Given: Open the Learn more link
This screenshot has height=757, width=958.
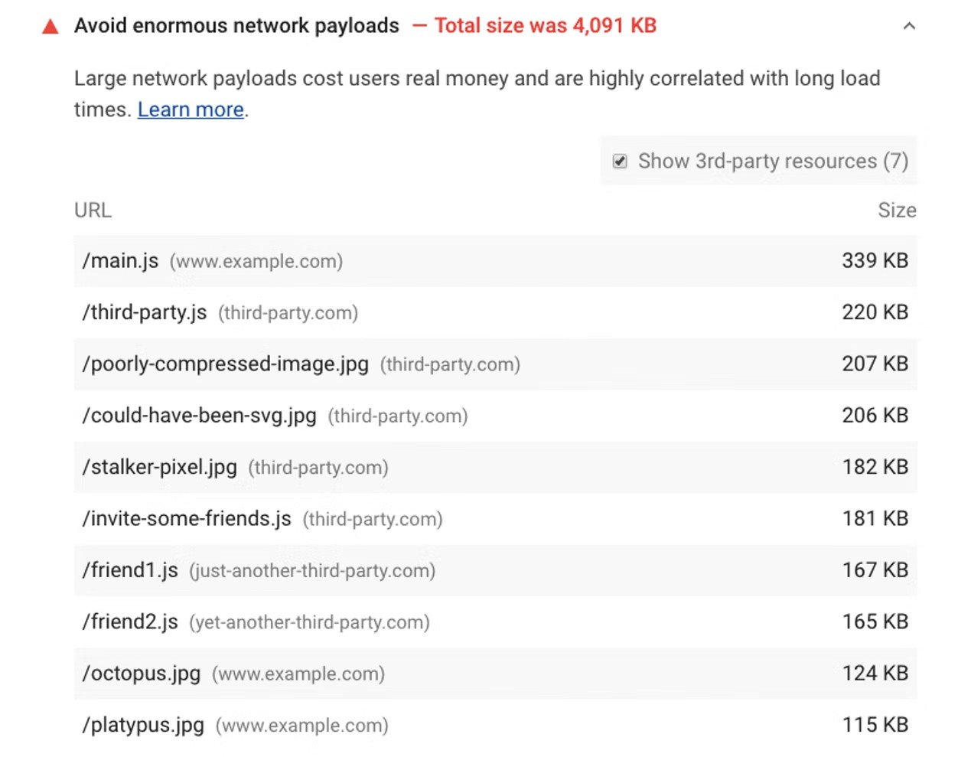Looking at the screenshot, I should [x=190, y=109].
